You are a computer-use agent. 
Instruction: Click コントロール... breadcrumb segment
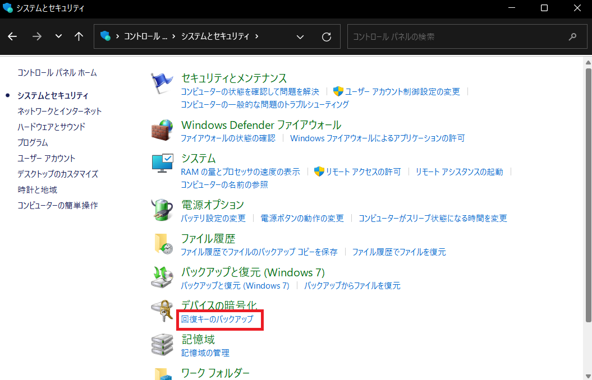(x=145, y=36)
